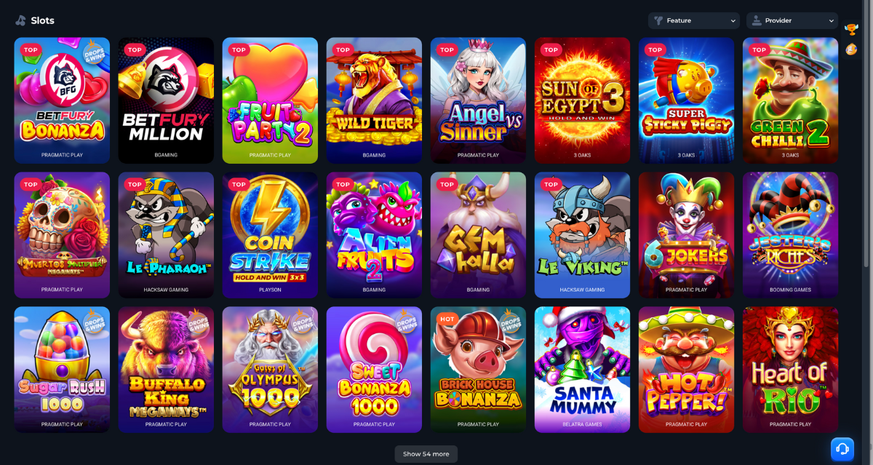Expand the Provider filter dropdown
Screen dimensions: 873x465
point(792,20)
